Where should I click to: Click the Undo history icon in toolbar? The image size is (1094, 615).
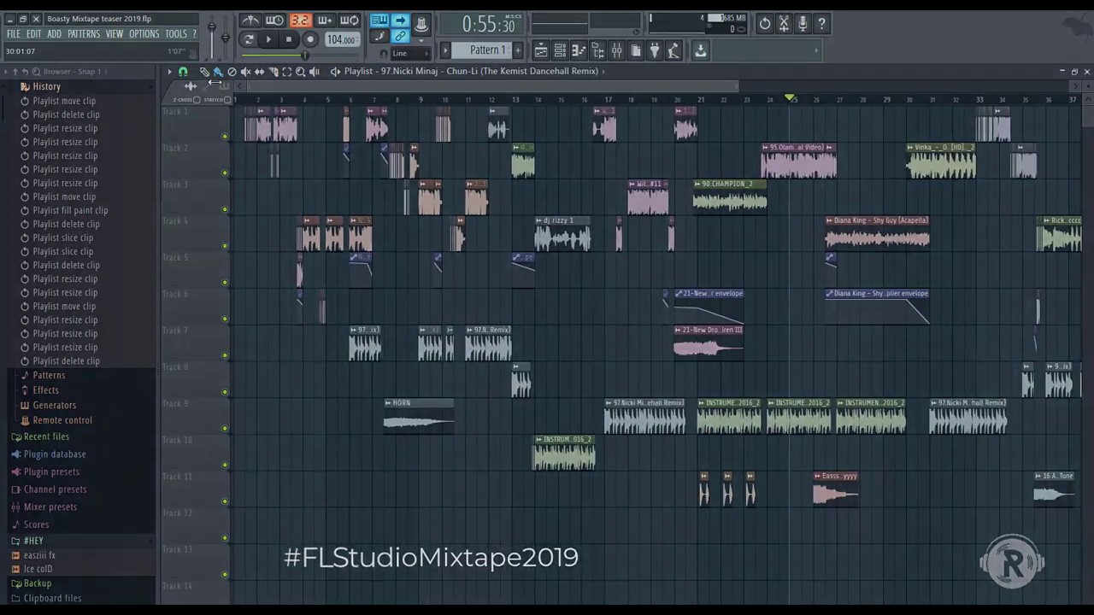[765, 24]
